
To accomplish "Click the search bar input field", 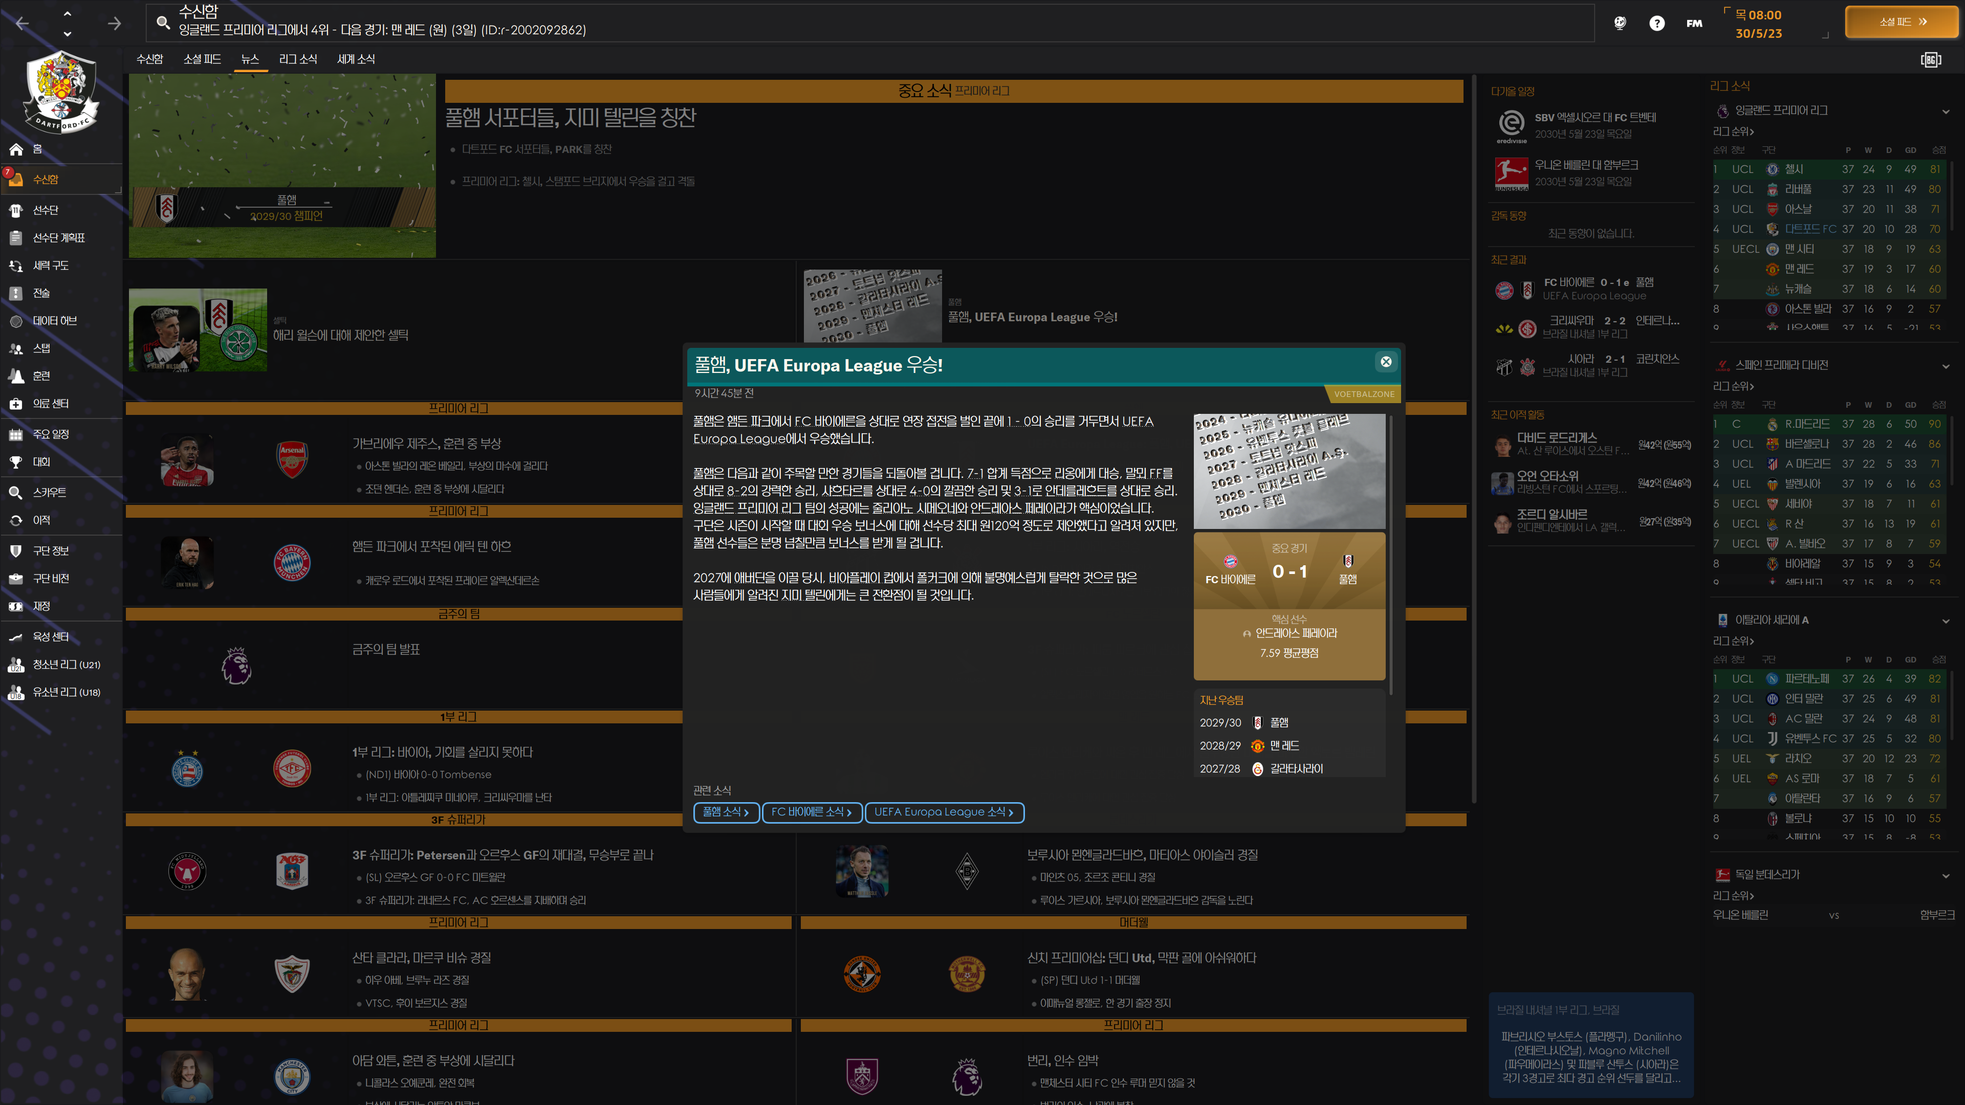I will pyautogui.click(x=869, y=23).
